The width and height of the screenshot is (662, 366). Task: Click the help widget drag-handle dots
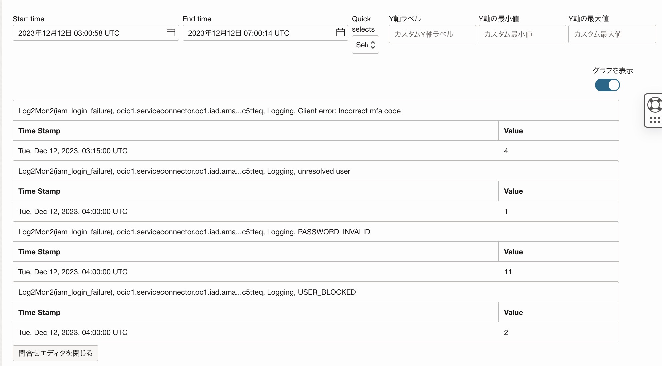[x=655, y=120]
